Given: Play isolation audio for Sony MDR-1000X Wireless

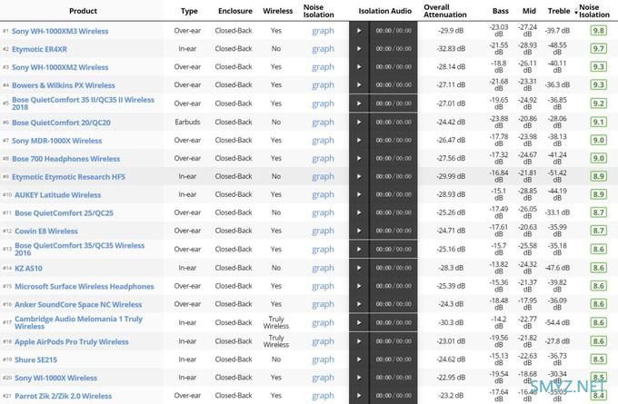Looking at the screenshot, I should point(359,140).
